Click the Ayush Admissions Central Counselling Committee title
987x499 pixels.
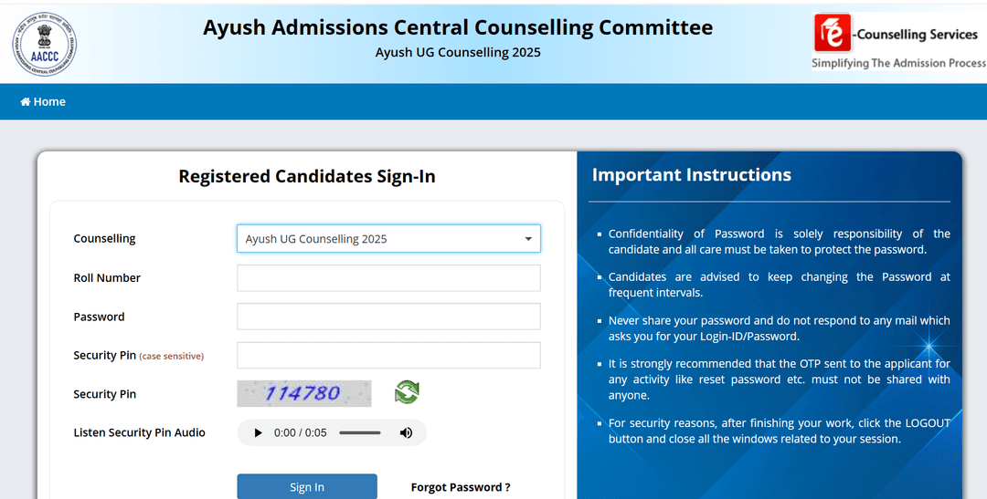coord(458,27)
